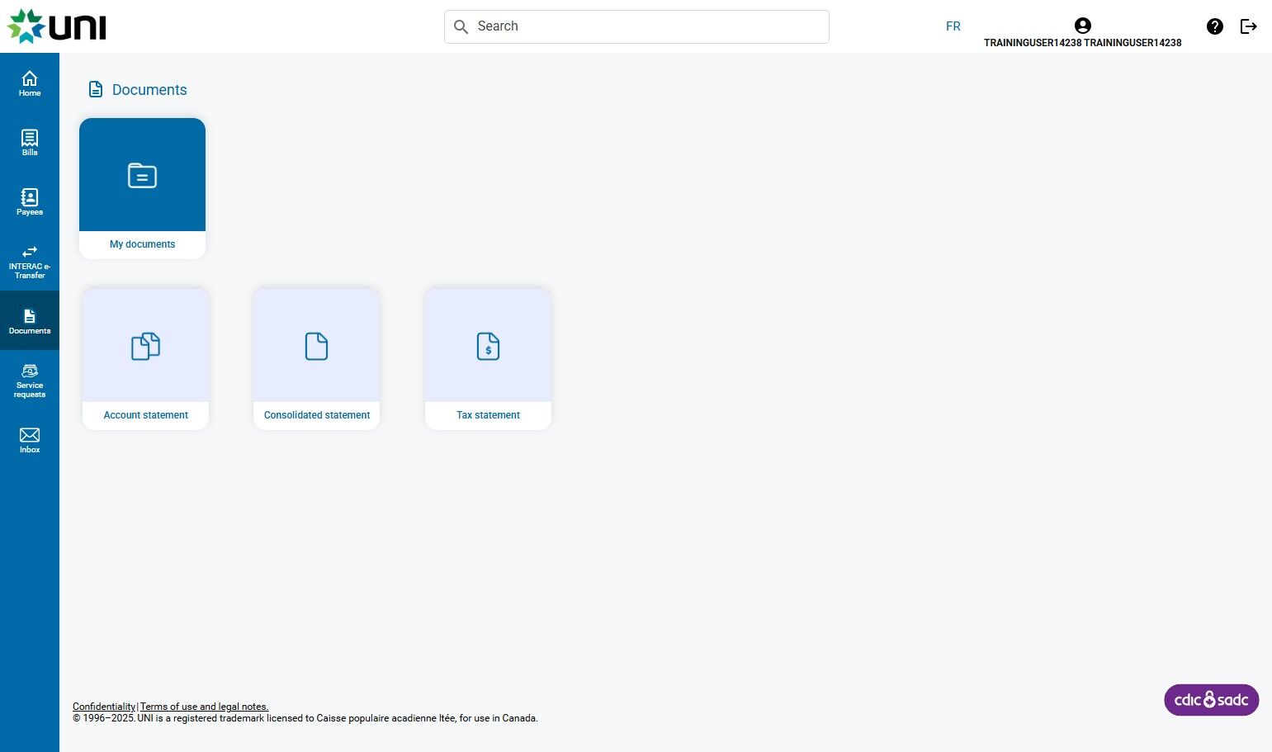
Task: Click the UNI logo
Action: 57,26
